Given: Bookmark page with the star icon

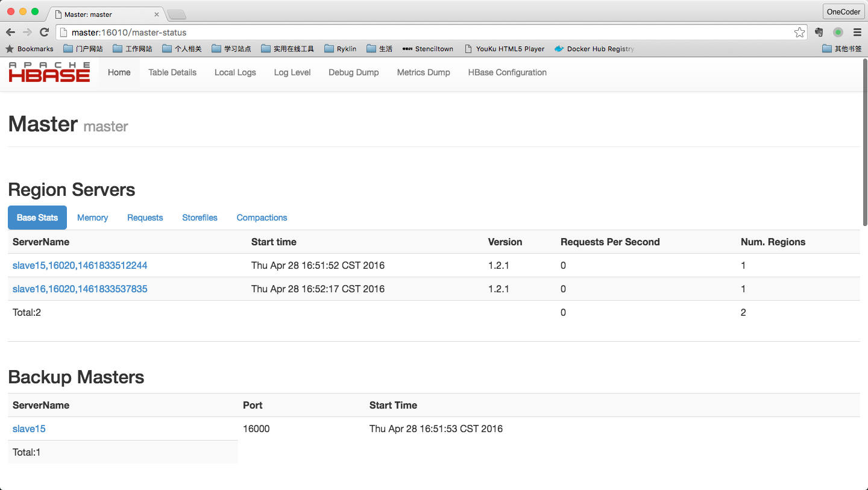Looking at the screenshot, I should pos(799,33).
